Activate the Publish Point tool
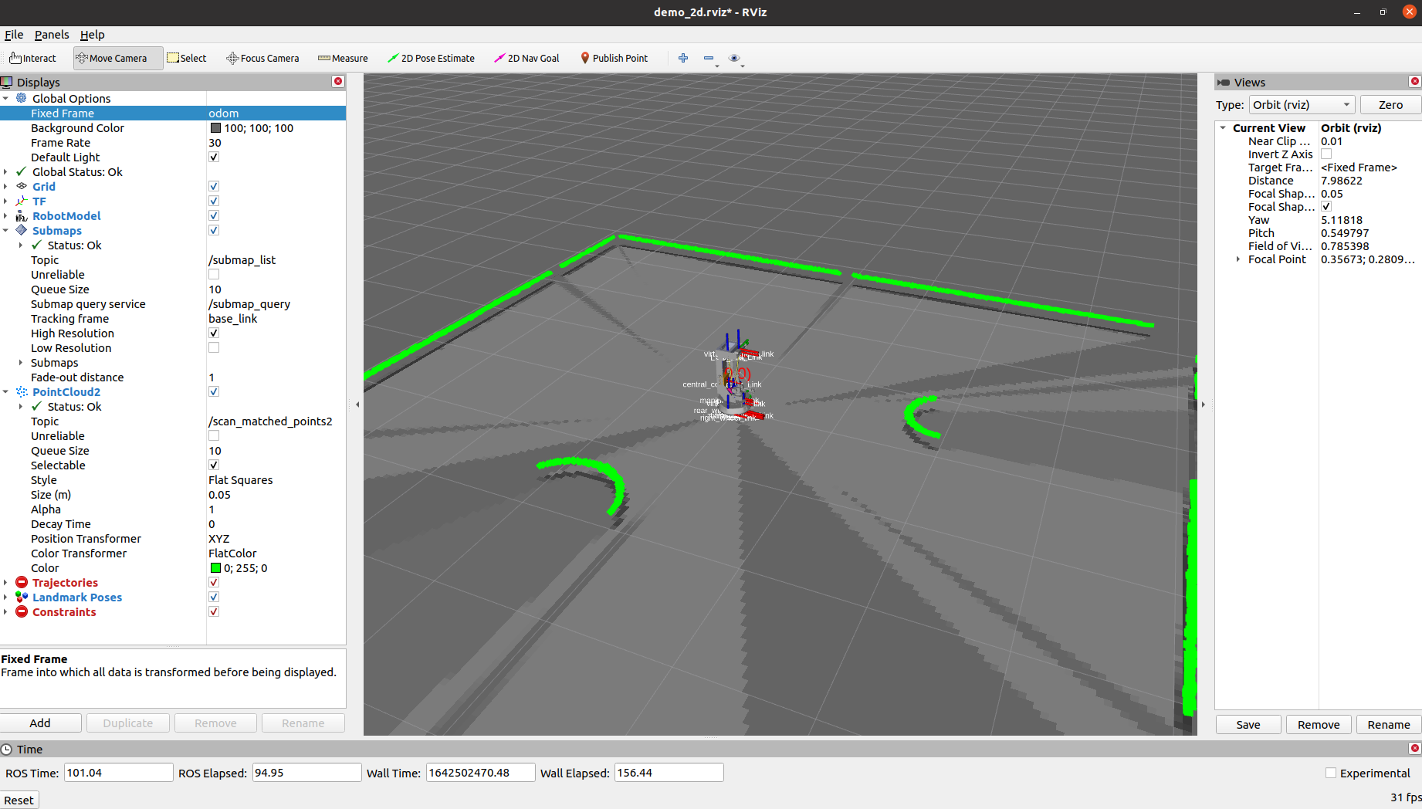 pos(614,58)
